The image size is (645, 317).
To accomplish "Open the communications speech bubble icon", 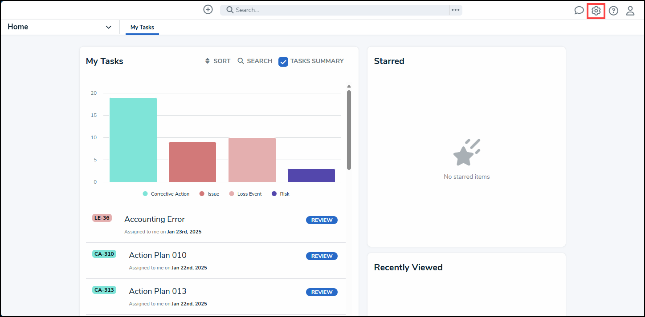I will [579, 11].
